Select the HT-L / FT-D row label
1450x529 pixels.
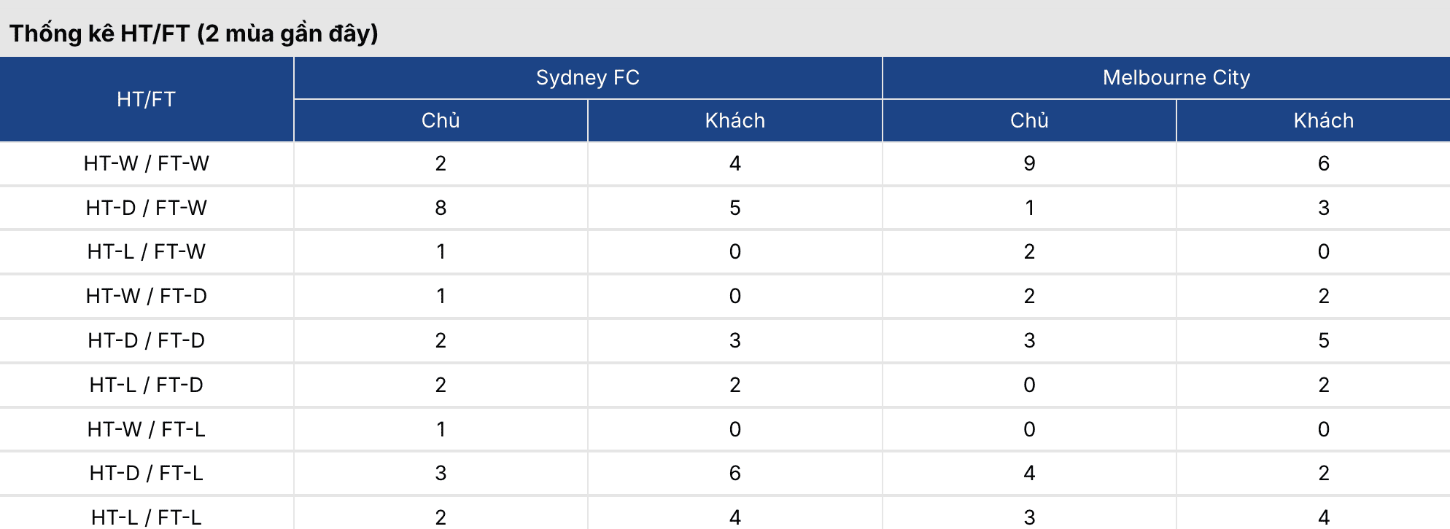[147, 385]
